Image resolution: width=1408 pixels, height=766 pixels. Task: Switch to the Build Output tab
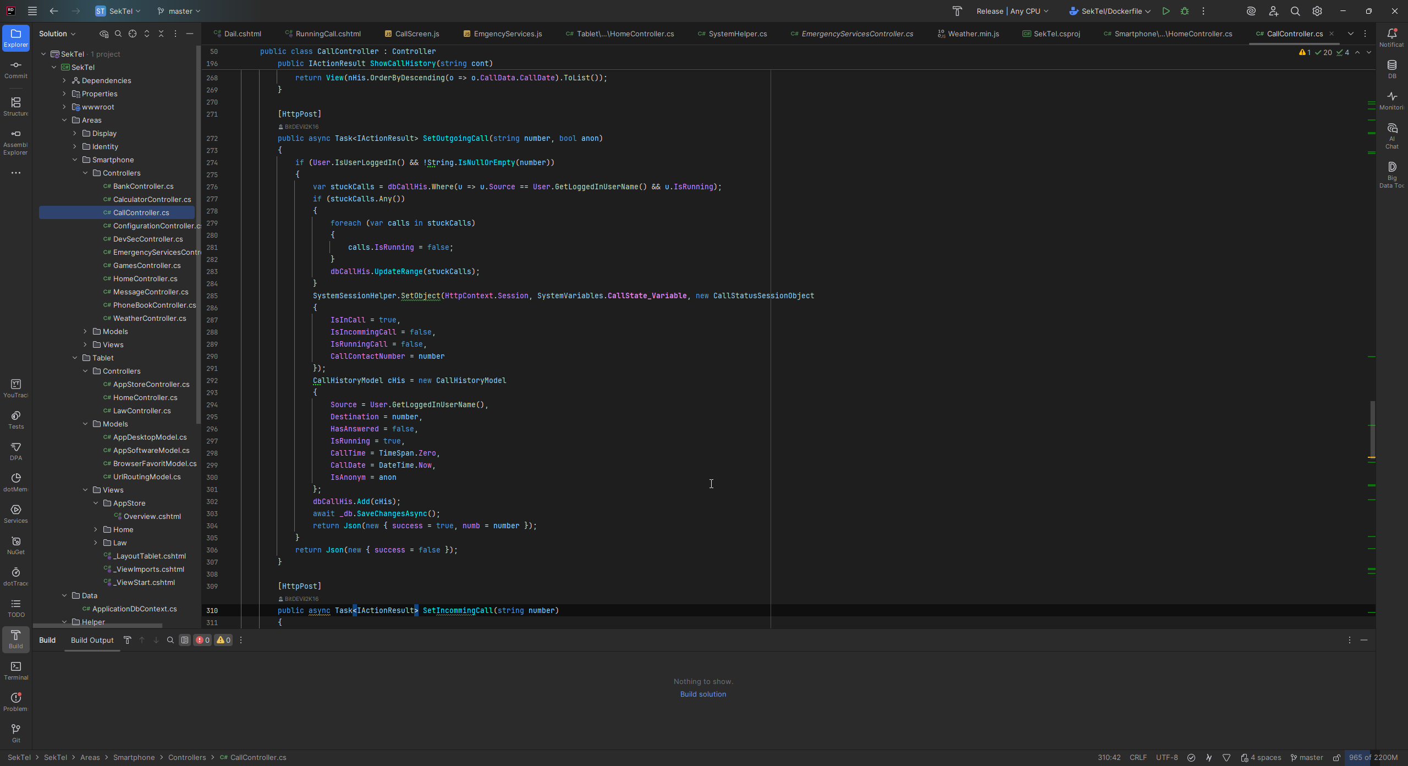click(x=92, y=640)
